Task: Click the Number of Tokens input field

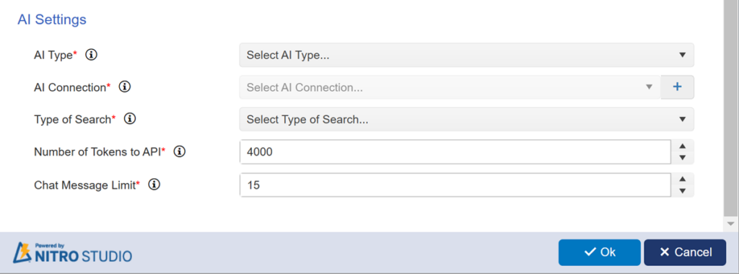Action: coord(455,151)
